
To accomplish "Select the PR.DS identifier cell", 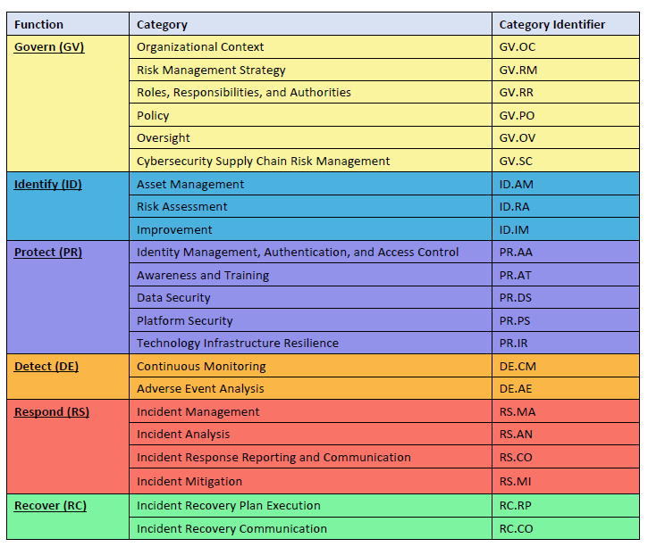I will tap(517, 298).
